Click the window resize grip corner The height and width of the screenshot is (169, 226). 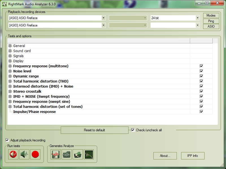click(222, 165)
